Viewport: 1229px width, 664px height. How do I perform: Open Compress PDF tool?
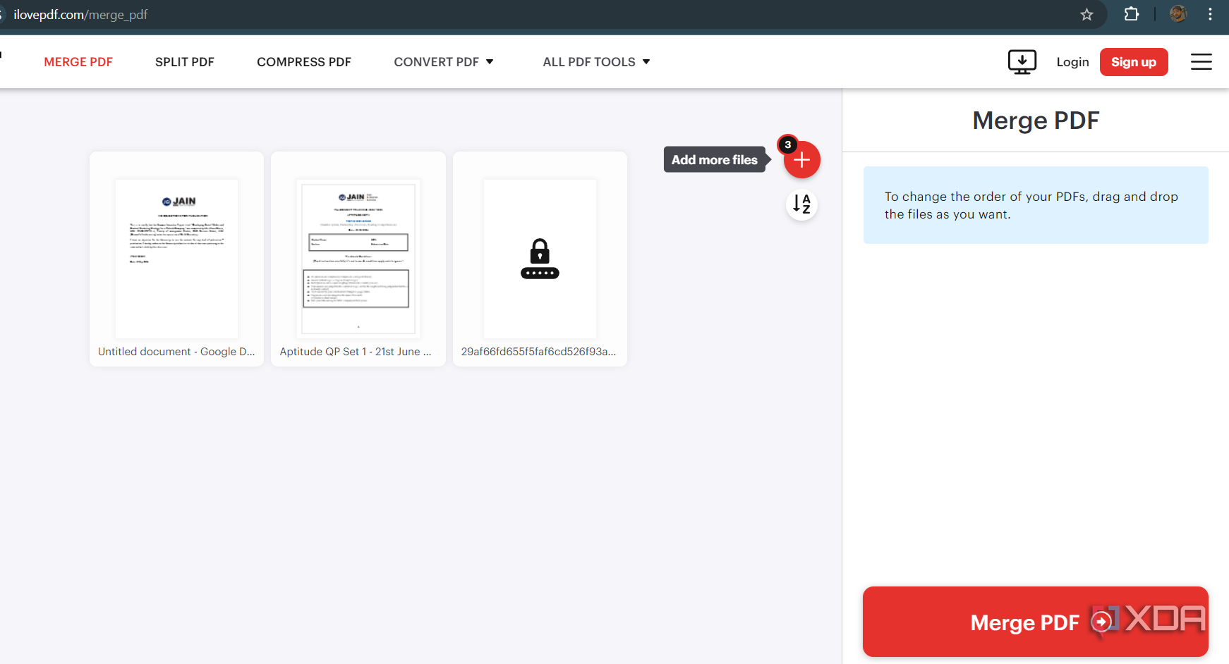(304, 62)
